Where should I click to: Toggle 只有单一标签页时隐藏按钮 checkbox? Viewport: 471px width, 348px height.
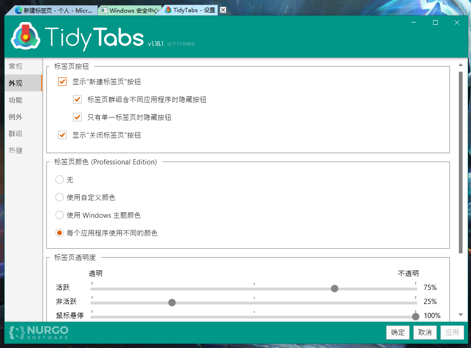77,117
